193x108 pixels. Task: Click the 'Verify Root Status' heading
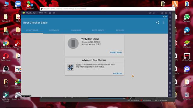90,39
